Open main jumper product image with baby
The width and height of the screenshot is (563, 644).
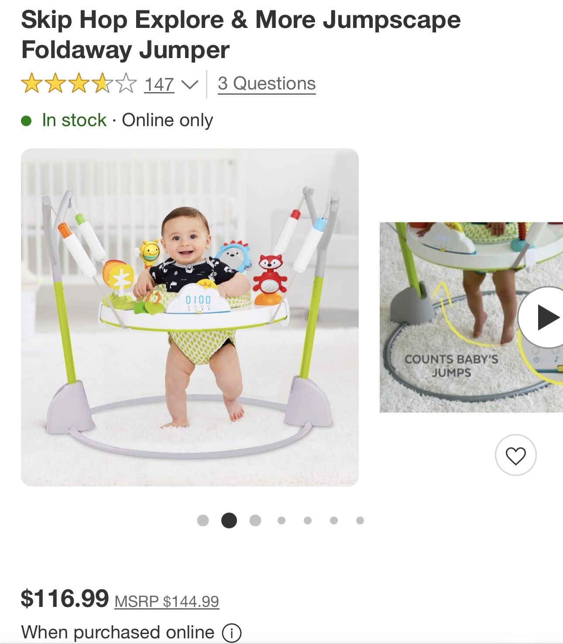point(190,317)
